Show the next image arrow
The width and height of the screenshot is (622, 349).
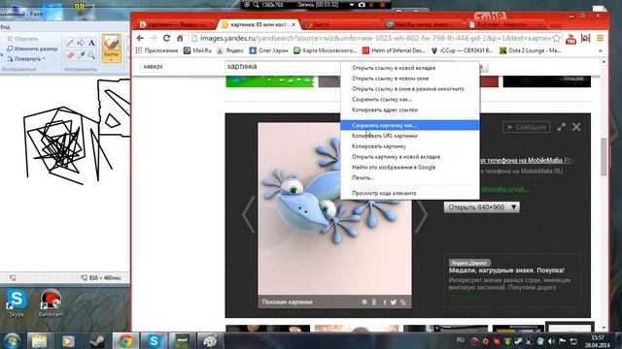point(421,214)
